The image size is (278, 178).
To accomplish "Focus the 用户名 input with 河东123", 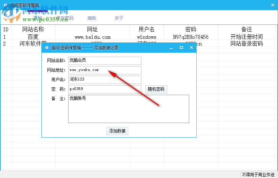I will (x=105, y=80).
